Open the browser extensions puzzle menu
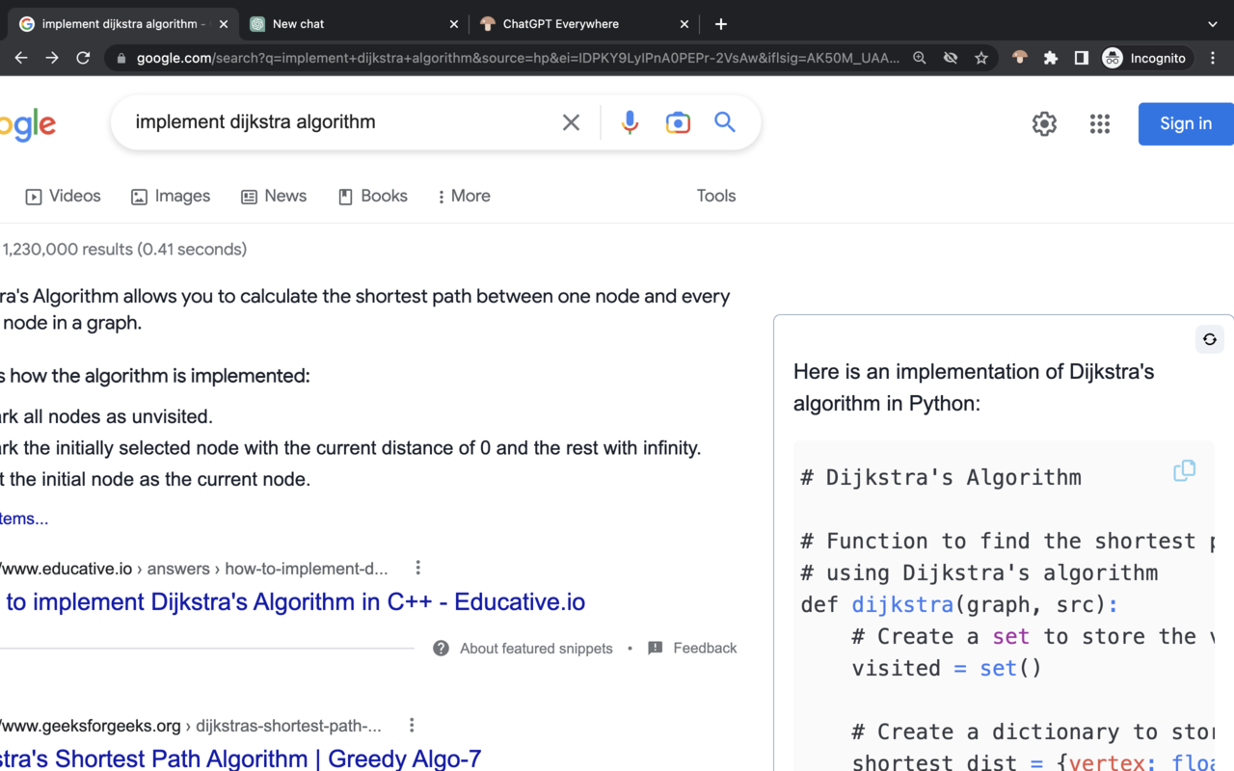1234x771 pixels. tap(1050, 58)
